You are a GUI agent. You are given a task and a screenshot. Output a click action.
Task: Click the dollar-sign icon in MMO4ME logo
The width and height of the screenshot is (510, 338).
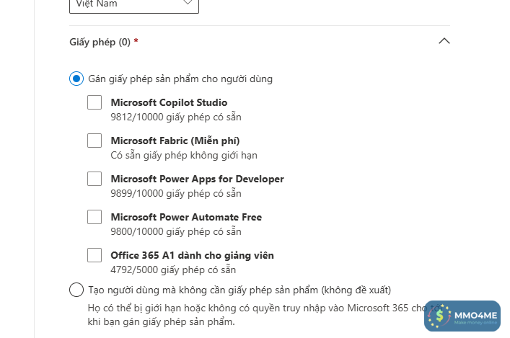438,316
